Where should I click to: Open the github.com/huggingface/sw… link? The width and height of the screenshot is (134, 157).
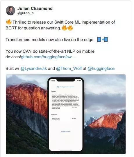pyautogui.click(x=48, y=57)
